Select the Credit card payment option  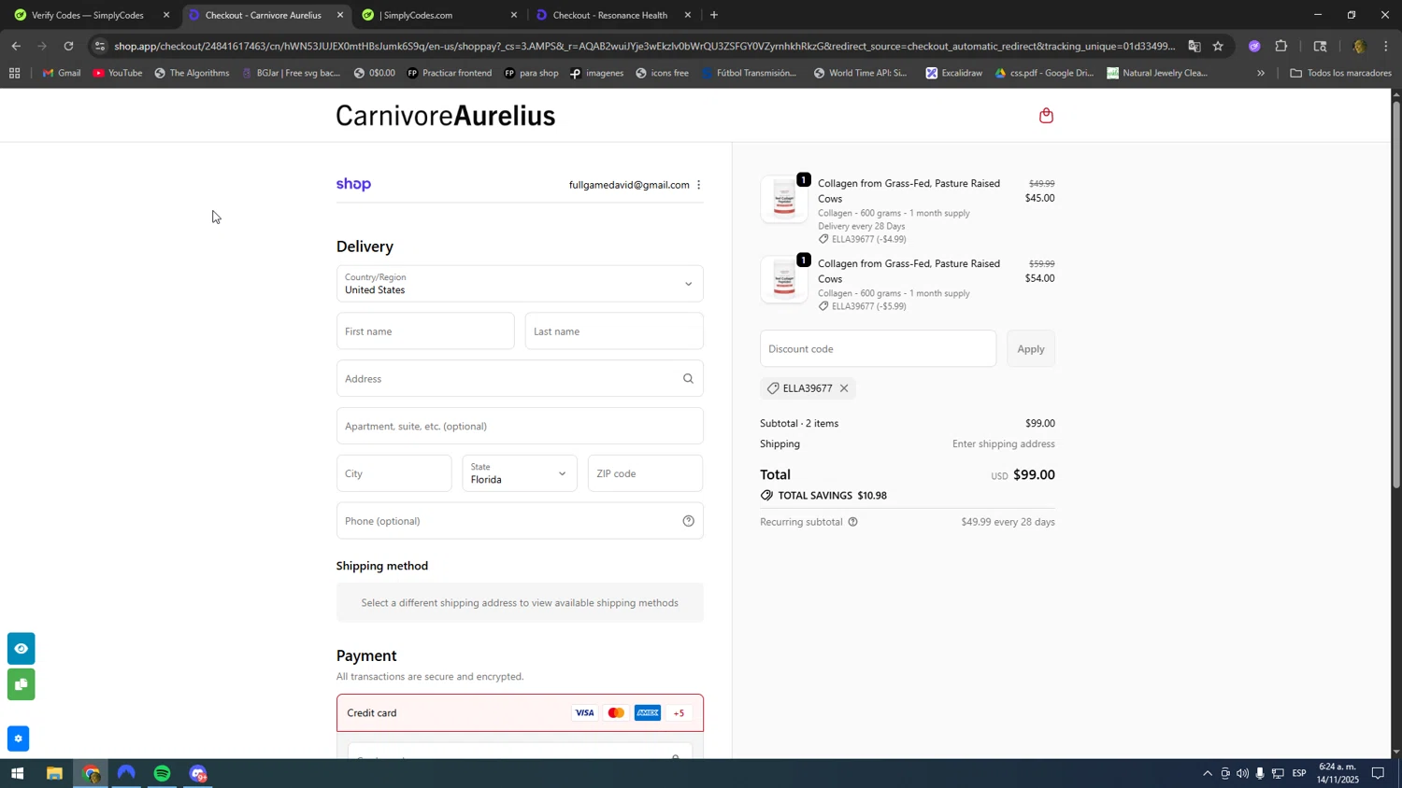[520, 713]
